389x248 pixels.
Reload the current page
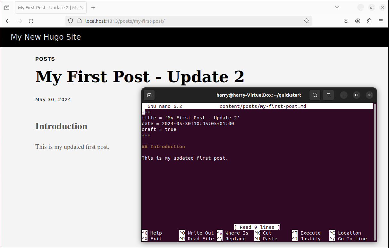pyautogui.click(x=31, y=21)
